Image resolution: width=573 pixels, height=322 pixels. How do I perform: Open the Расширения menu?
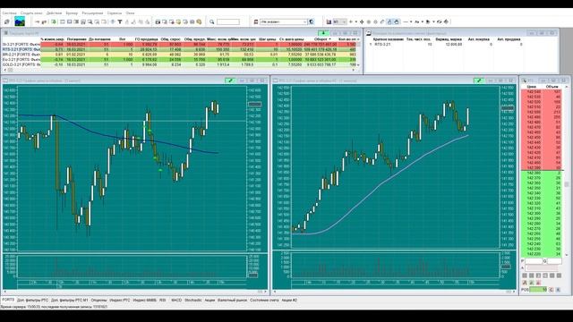(92, 13)
